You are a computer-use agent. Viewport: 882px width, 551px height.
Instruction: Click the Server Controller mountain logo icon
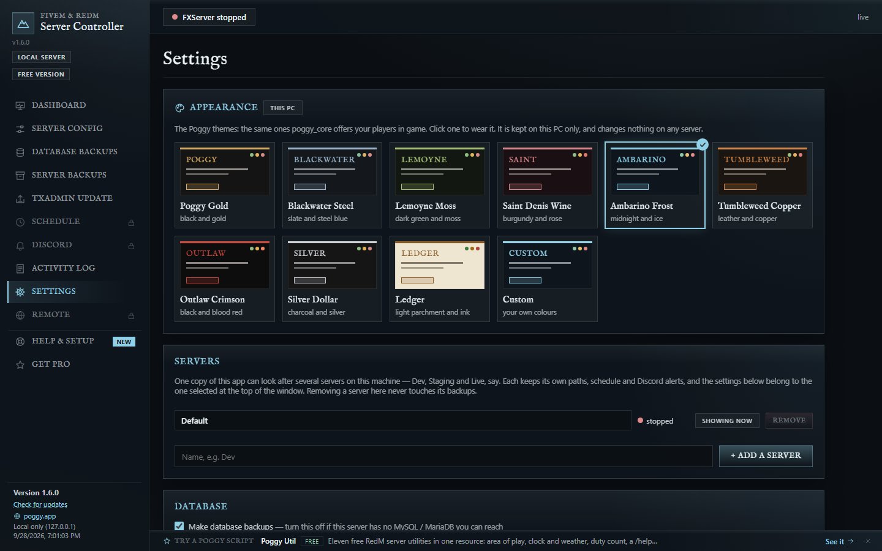(23, 23)
